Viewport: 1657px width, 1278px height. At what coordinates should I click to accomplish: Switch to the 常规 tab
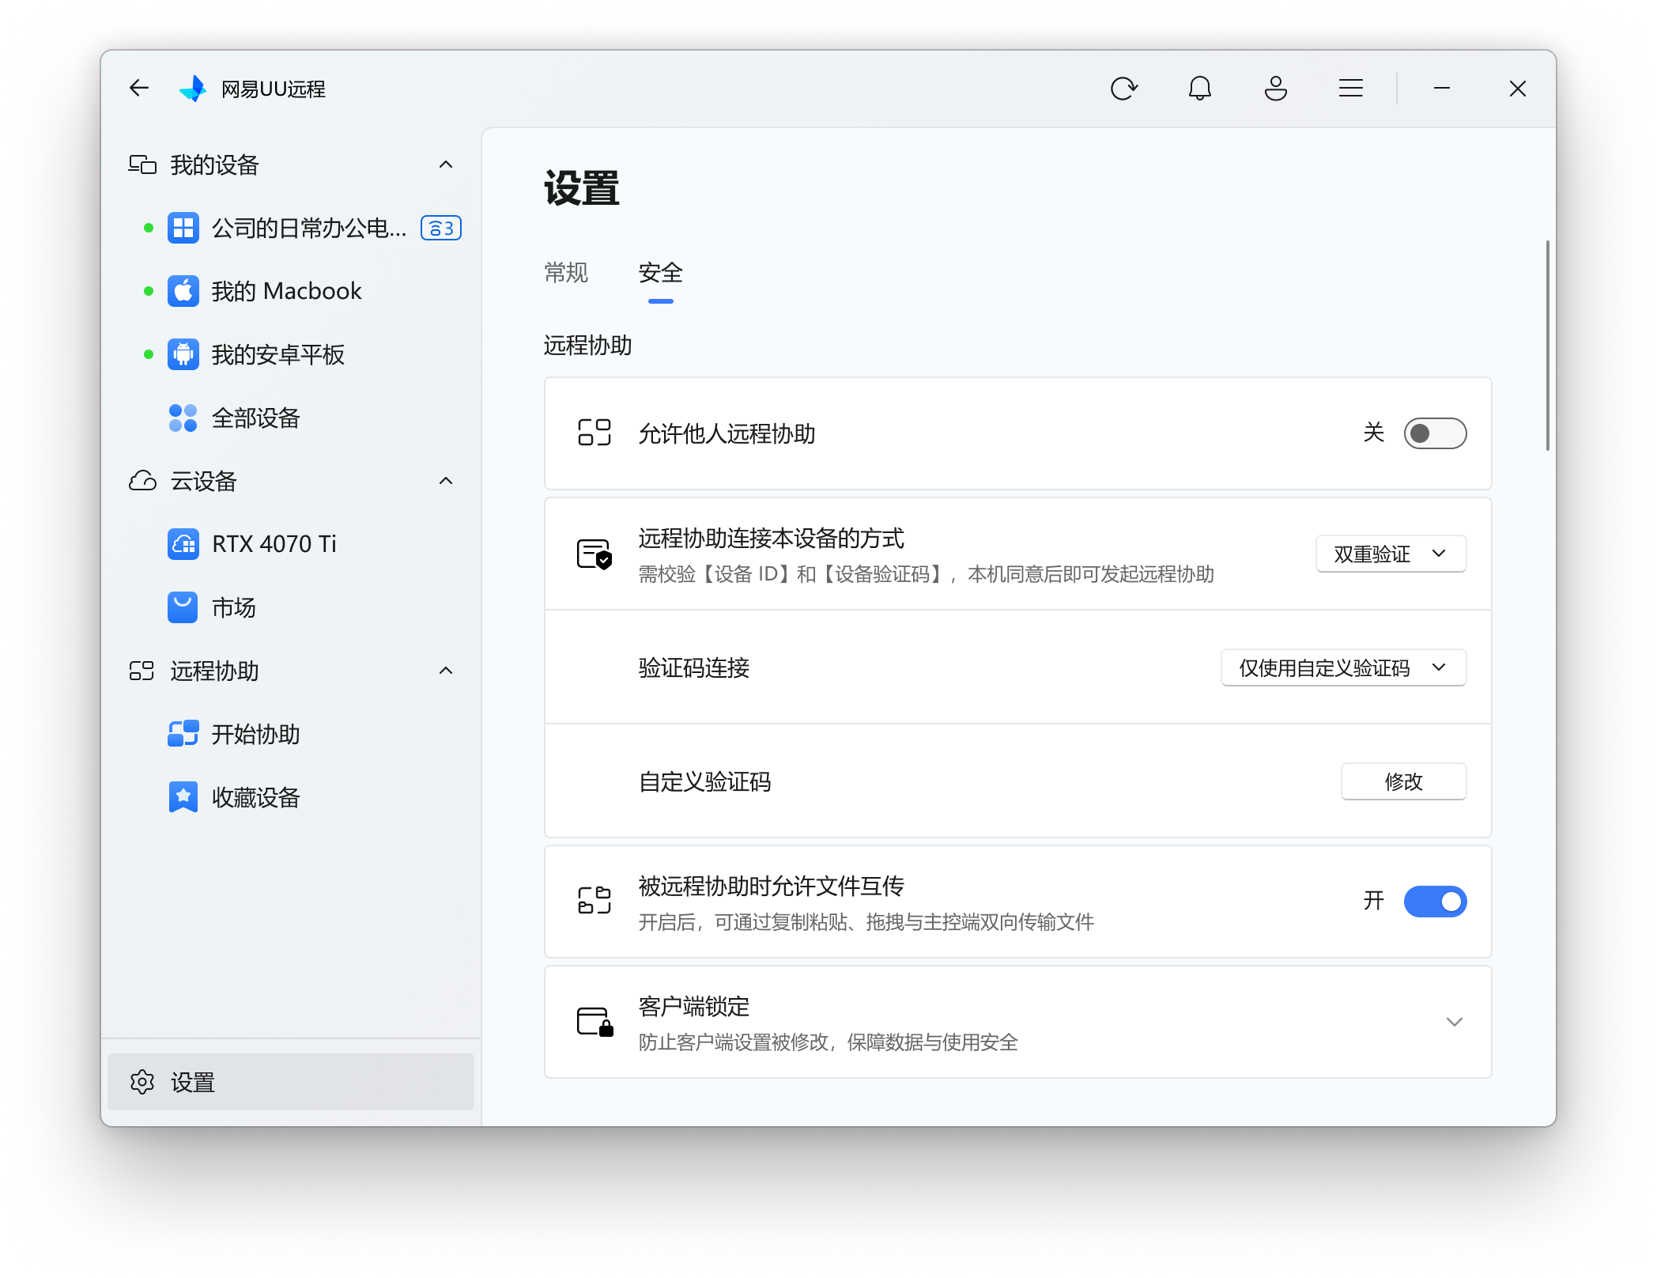coord(566,273)
